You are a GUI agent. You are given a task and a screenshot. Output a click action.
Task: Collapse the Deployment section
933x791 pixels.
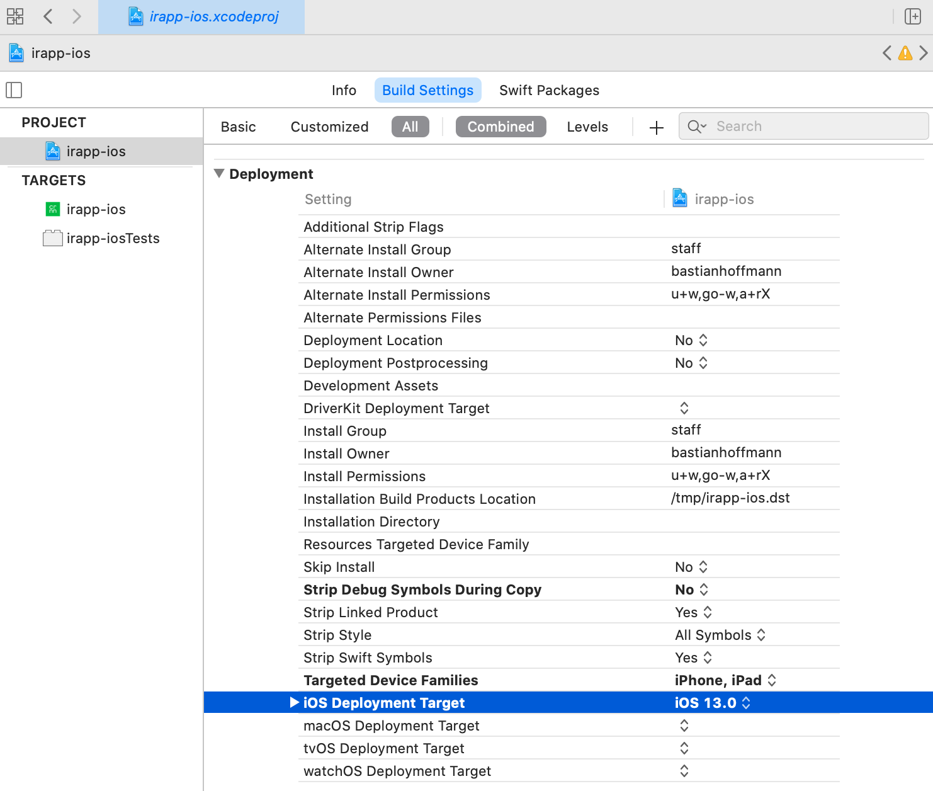tap(219, 173)
